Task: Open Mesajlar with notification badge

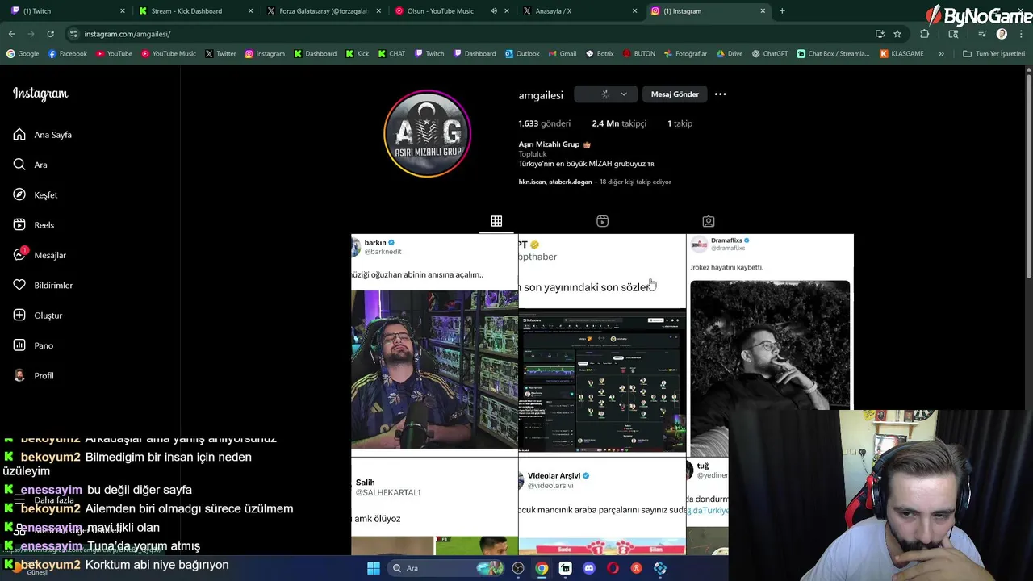Action: tap(40, 255)
